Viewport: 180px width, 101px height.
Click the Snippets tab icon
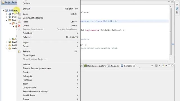[109, 66]
